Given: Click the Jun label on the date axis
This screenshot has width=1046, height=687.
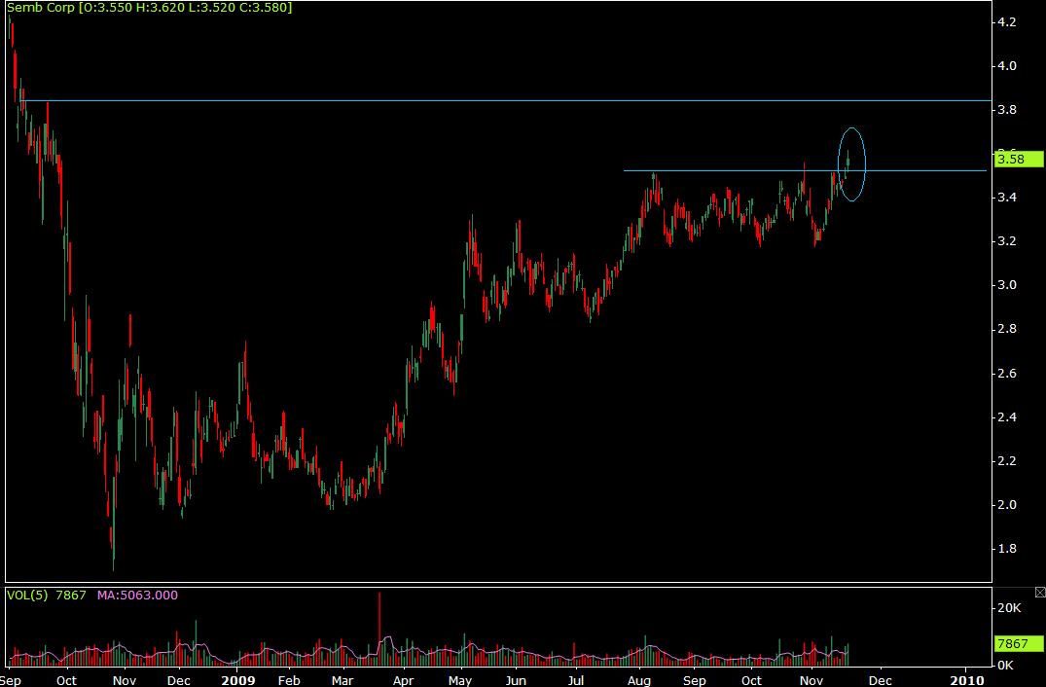Looking at the screenshot, I should [517, 681].
